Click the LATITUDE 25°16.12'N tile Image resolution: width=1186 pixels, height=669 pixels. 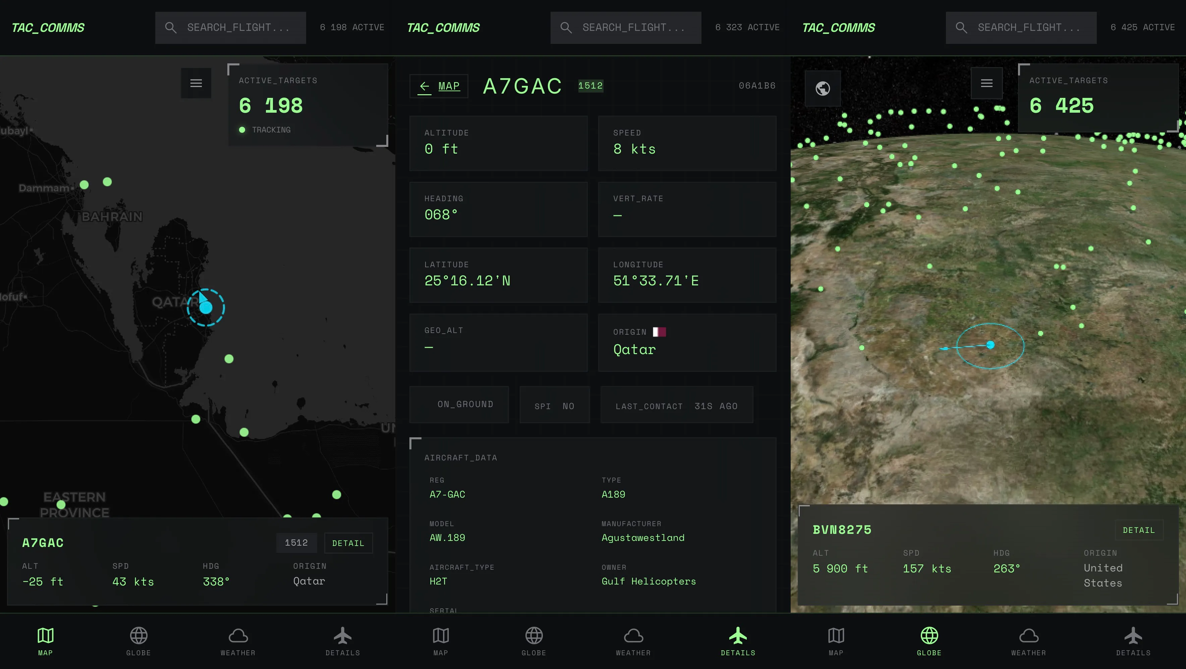[x=499, y=275]
